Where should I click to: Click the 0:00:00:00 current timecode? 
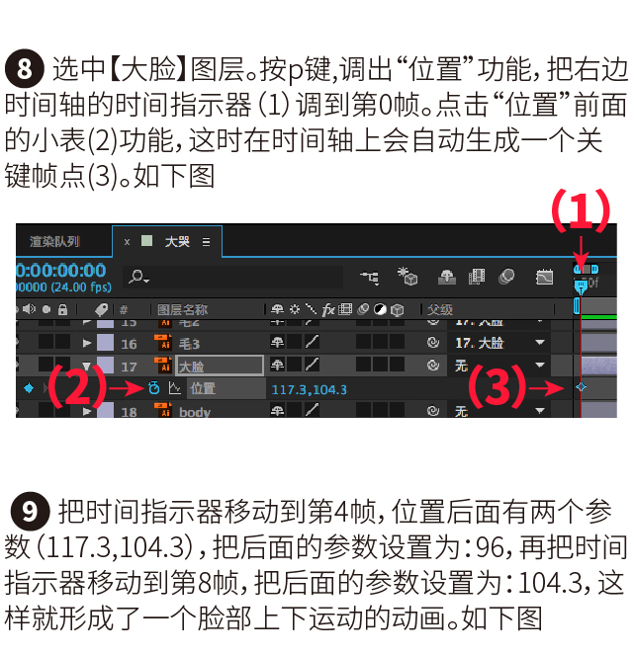(60, 271)
